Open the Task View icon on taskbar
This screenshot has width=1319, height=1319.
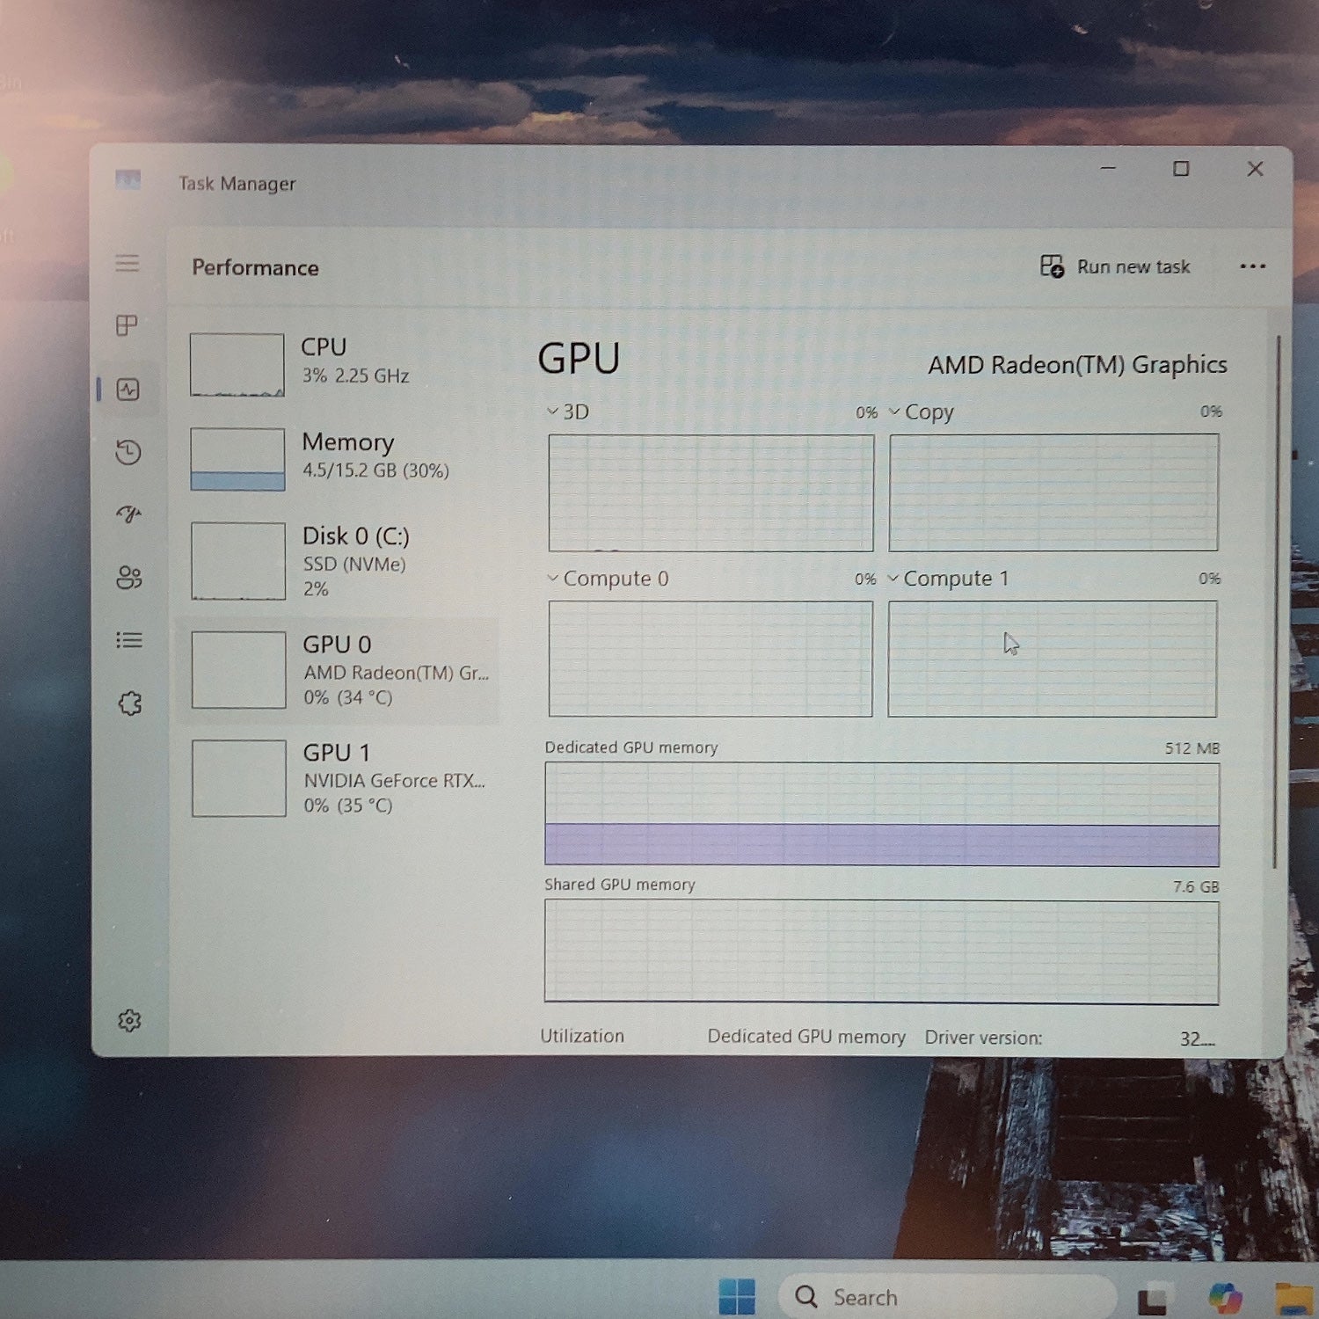[x=1153, y=1301]
